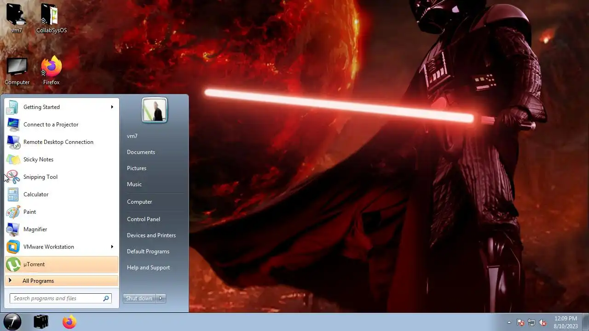Expand the Getting Started submenu arrow

pyautogui.click(x=112, y=107)
